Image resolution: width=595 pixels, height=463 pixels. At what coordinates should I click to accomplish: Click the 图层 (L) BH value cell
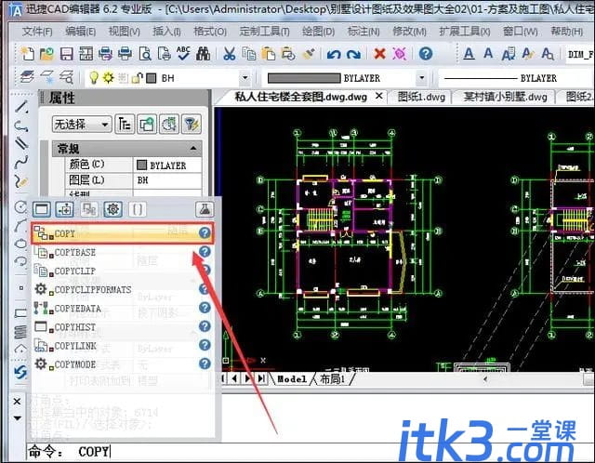(167, 180)
